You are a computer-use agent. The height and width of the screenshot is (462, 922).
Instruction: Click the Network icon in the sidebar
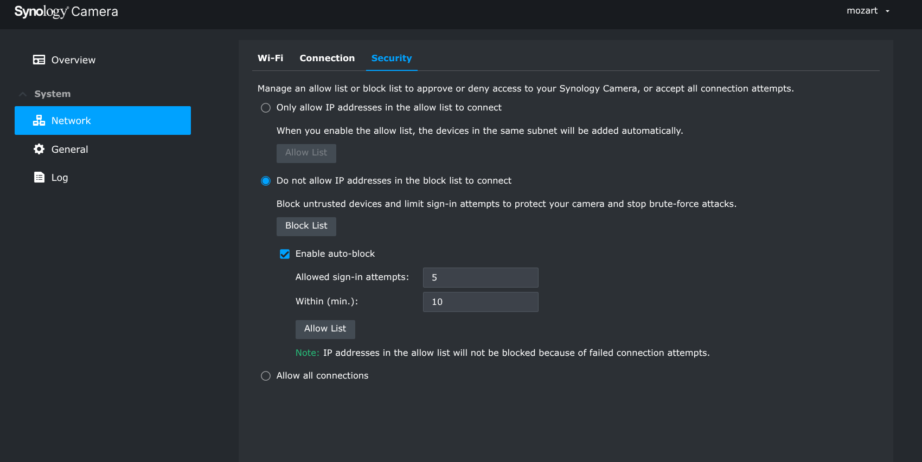click(x=39, y=120)
